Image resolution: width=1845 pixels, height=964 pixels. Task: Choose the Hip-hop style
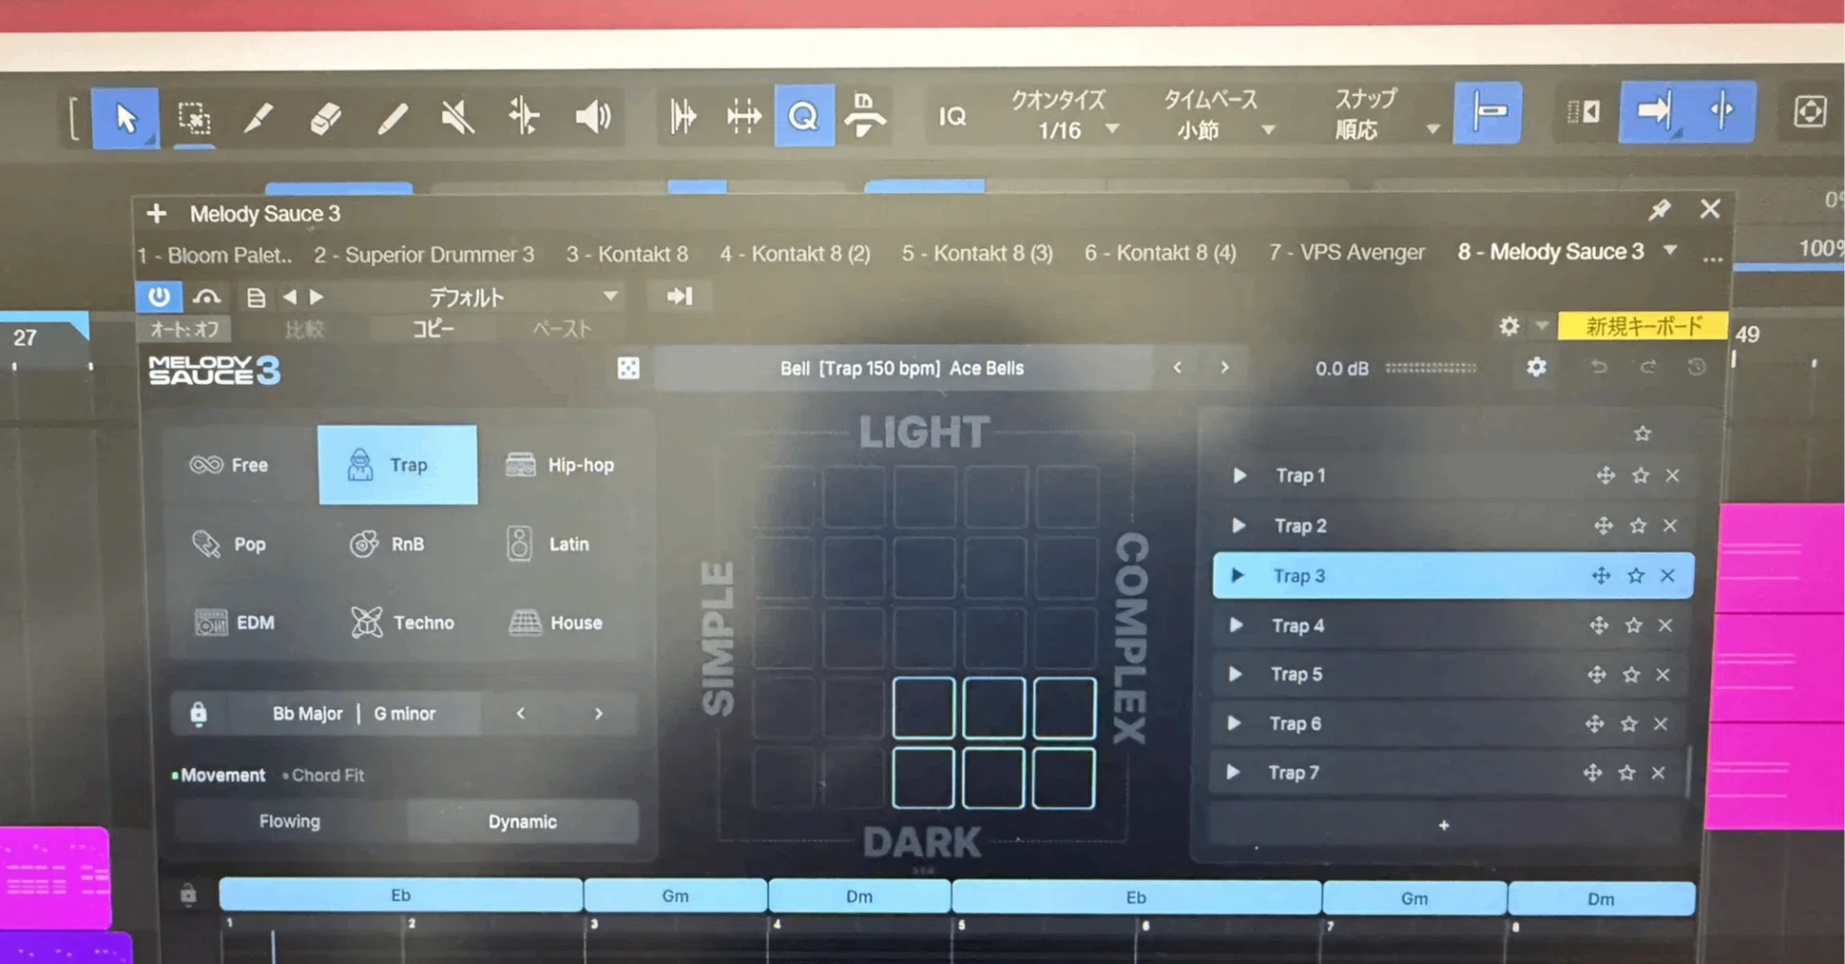pyautogui.click(x=560, y=465)
